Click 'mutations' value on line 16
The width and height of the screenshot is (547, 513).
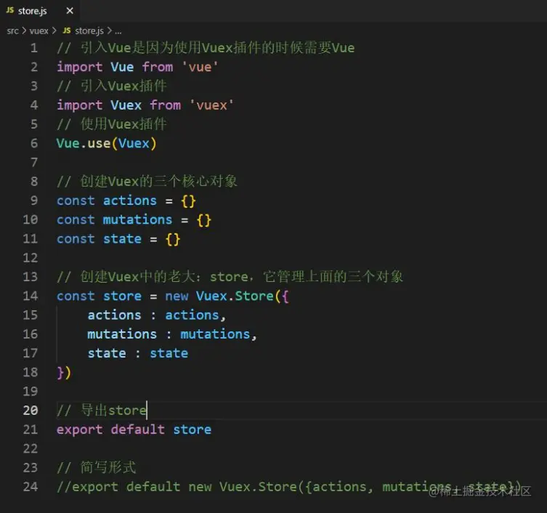[215, 334]
